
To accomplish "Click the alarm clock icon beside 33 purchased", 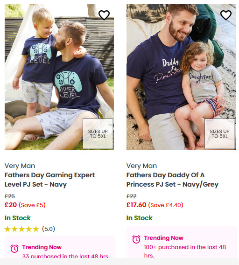I will point(14,249).
